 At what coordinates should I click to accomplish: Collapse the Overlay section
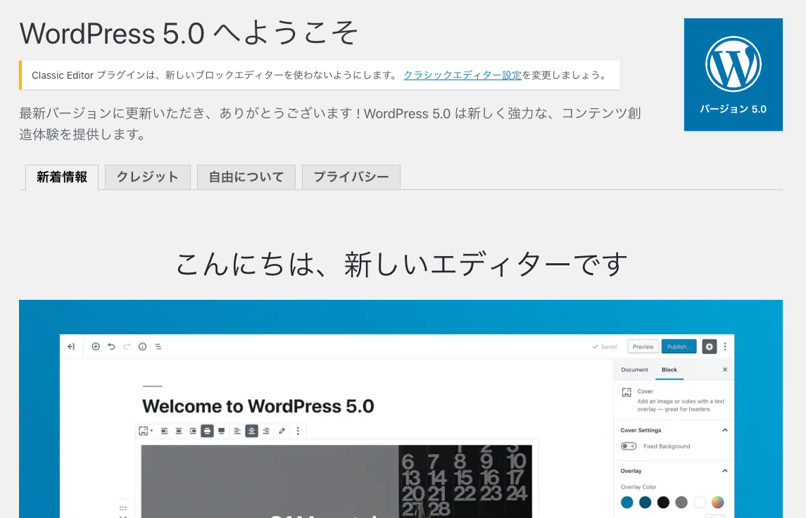pyautogui.click(x=726, y=471)
